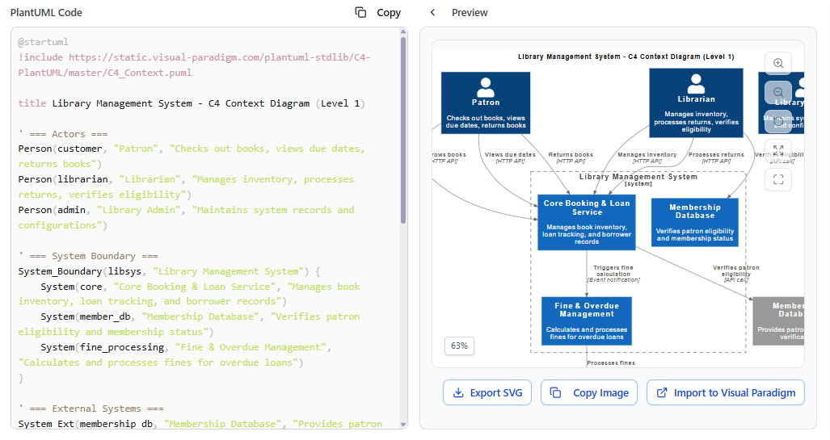Collapse the panel using chevron beside Preview
830x440 pixels.
pos(432,12)
